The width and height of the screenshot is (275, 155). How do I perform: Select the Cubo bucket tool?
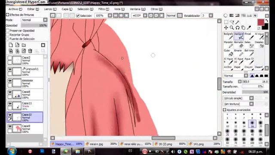(228, 53)
